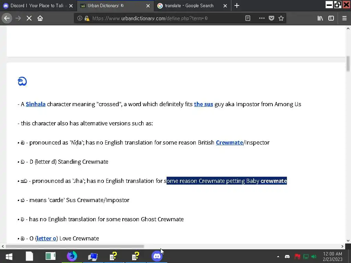This screenshot has height=263, width=351.
Task: Stop loading the current page
Action: tap(29, 18)
